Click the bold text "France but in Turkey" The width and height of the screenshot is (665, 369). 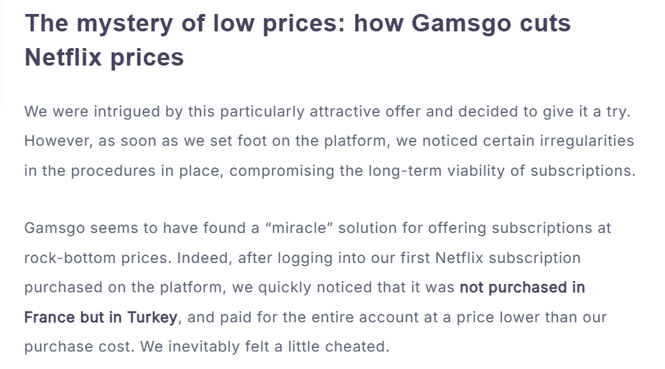point(101,317)
